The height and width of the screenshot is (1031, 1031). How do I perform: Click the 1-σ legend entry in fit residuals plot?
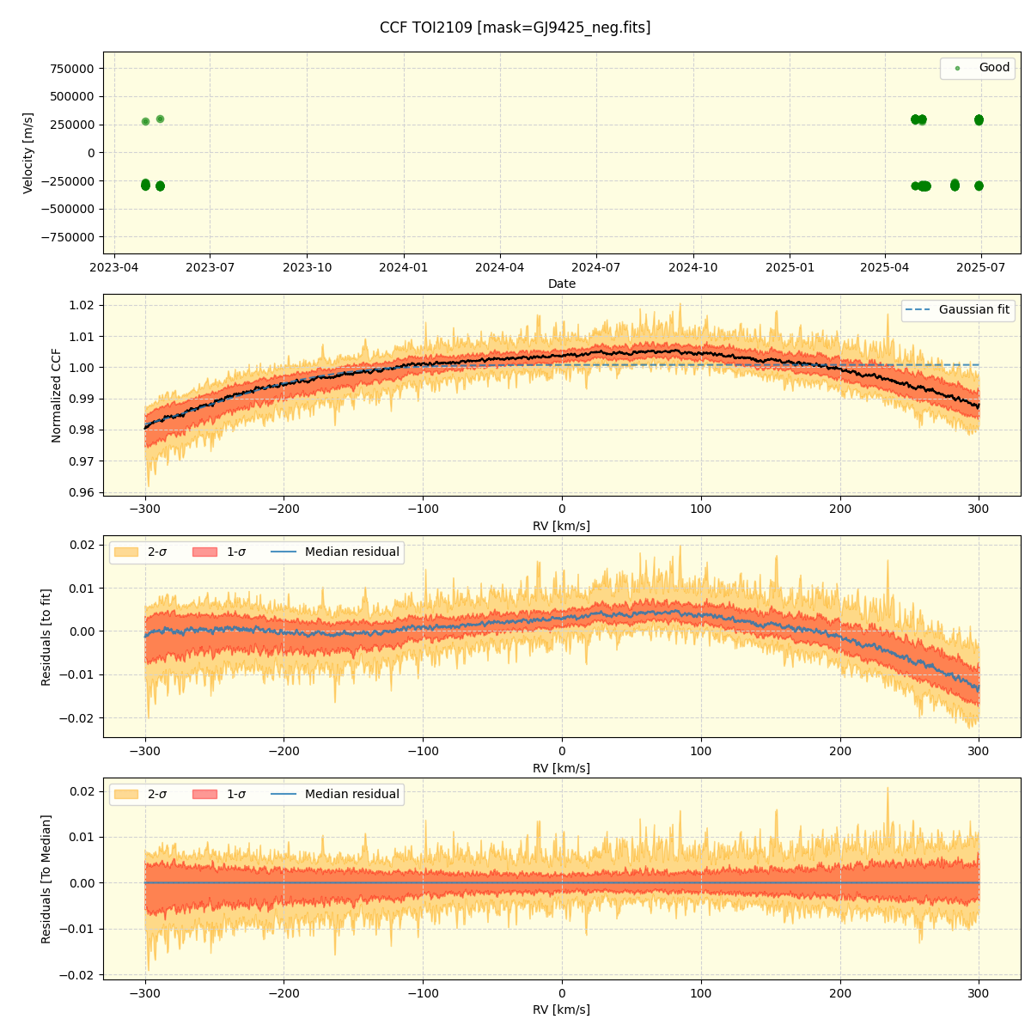(x=219, y=552)
